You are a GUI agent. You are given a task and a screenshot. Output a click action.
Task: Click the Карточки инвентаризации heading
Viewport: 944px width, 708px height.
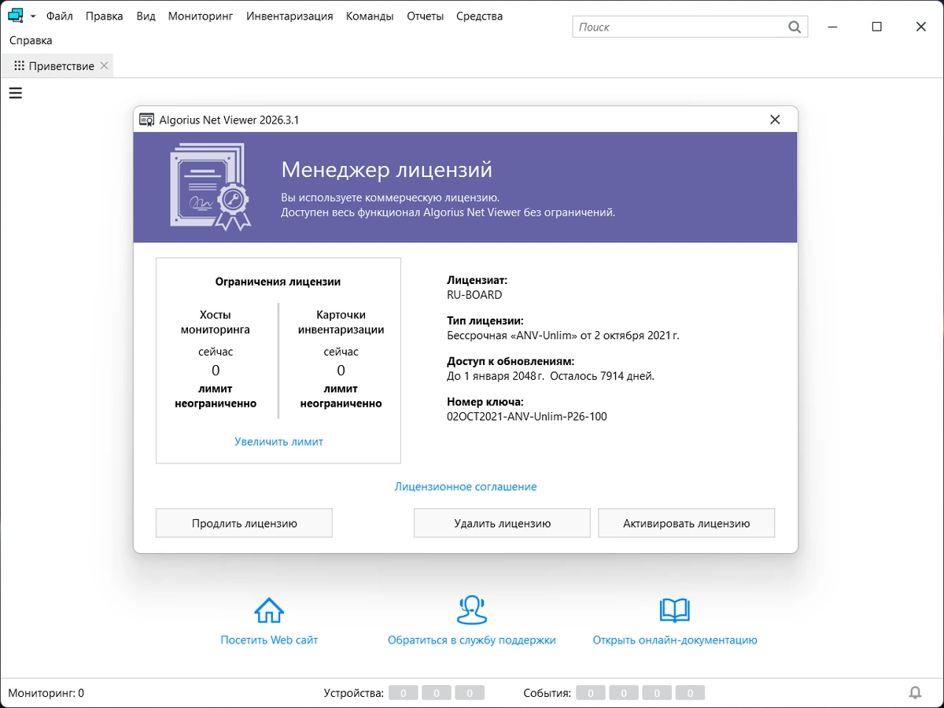click(x=341, y=322)
